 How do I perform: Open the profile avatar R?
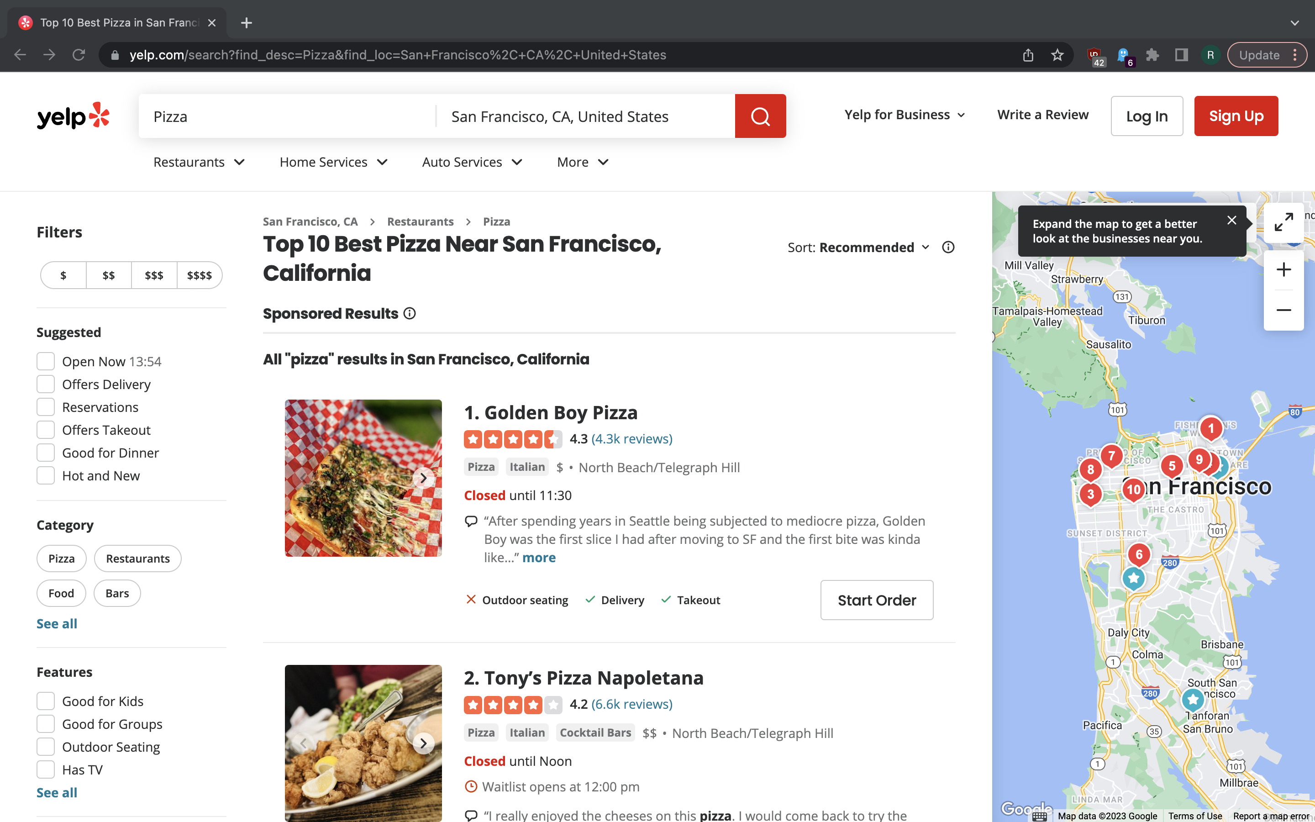pyautogui.click(x=1210, y=55)
